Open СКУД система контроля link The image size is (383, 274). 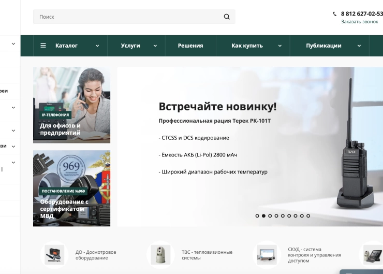click(x=314, y=255)
